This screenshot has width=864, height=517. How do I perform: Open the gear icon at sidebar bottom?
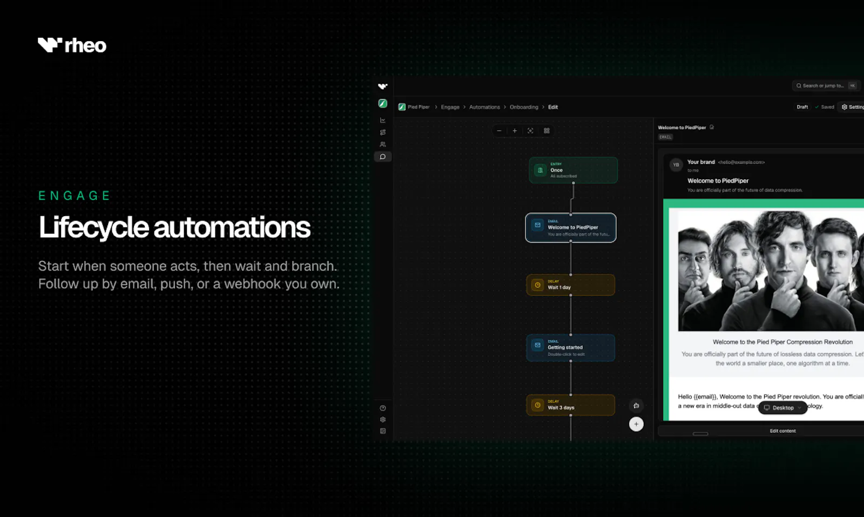pos(383,420)
